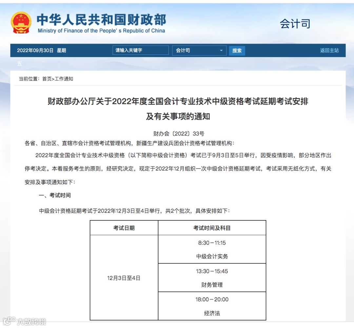Viewport: 354px width, 328px height.
Task: Click the 考试时间及科目 table header
Action: pos(212,228)
